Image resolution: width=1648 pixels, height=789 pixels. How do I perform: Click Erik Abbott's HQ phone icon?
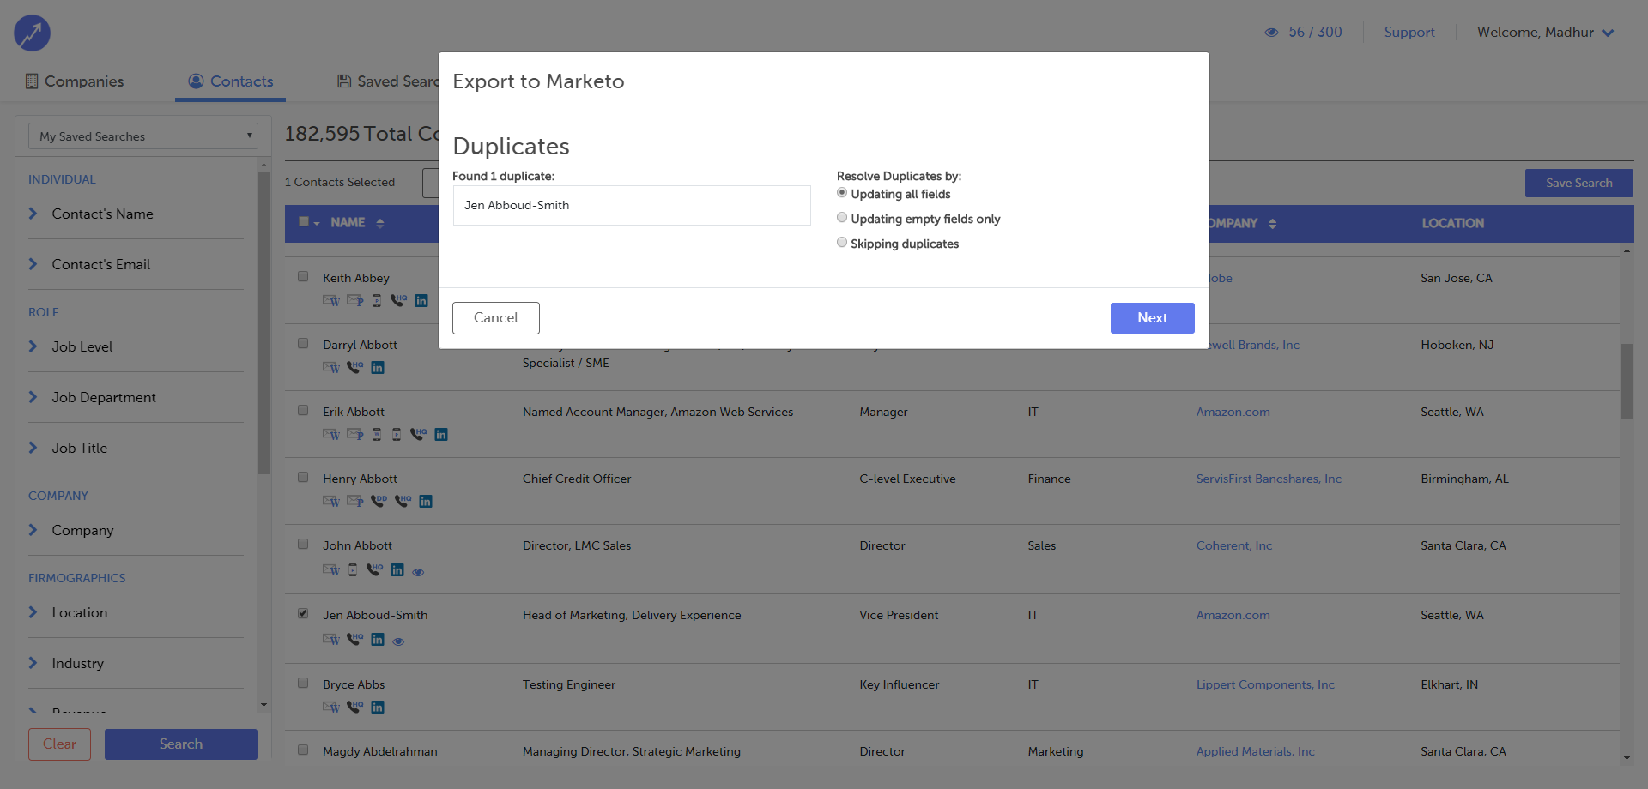click(419, 434)
